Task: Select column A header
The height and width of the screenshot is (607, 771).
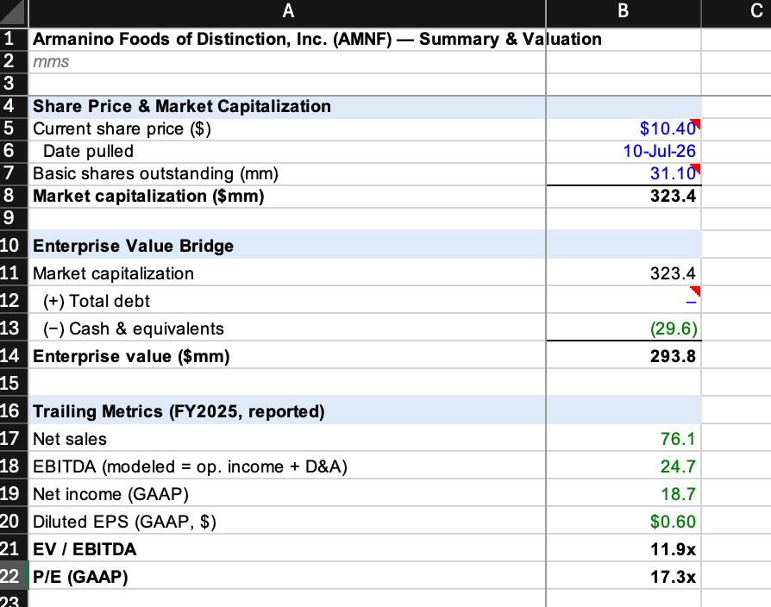Action: (288, 12)
